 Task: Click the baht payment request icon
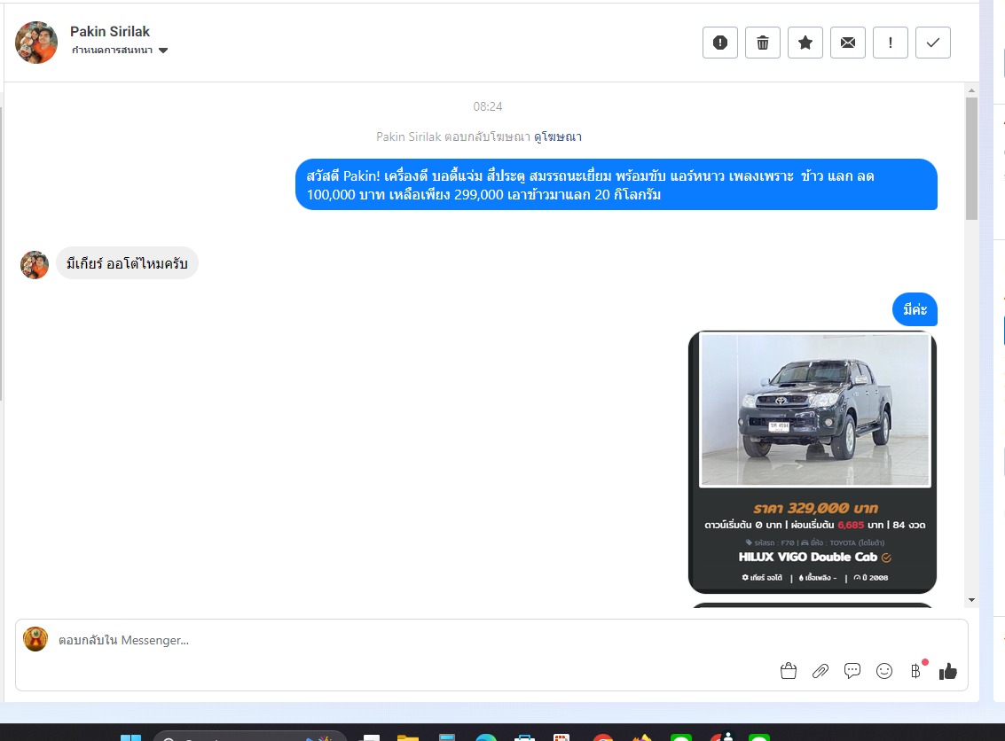coord(916,671)
